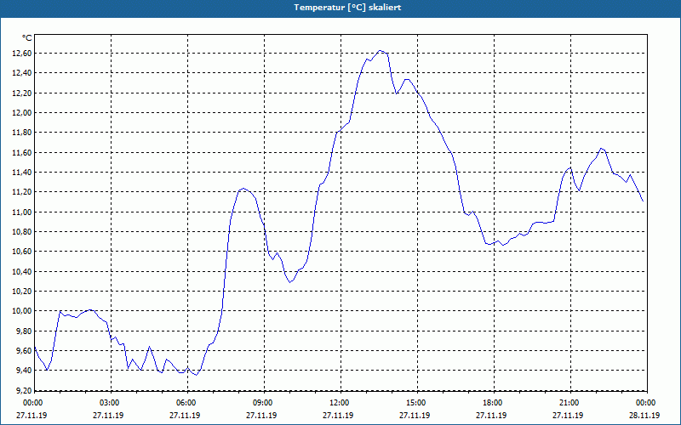Select the 9,40 Y-axis value
The height and width of the screenshot is (425, 681).
pos(24,371)
